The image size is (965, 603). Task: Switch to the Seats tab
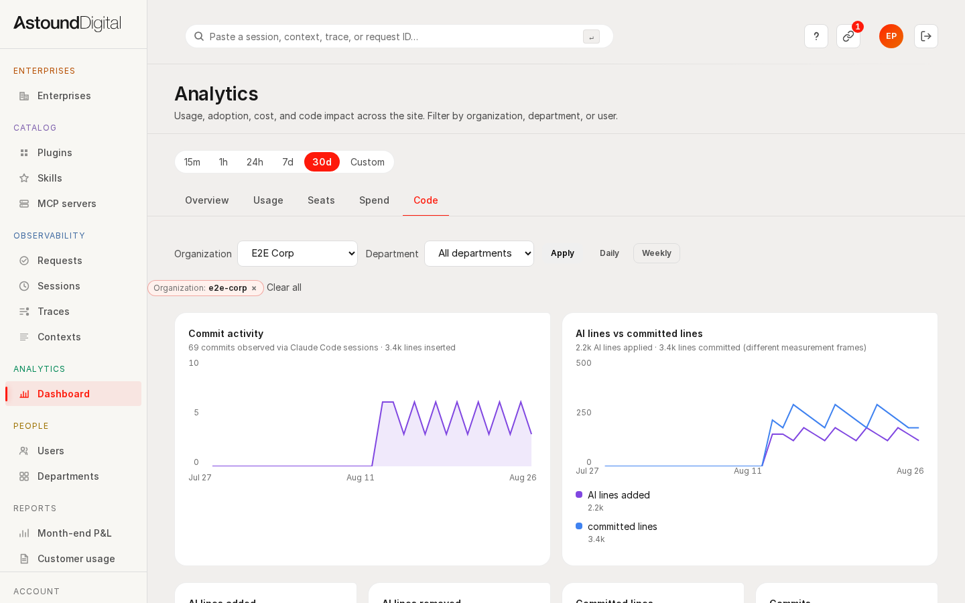[x=321, y=200]
